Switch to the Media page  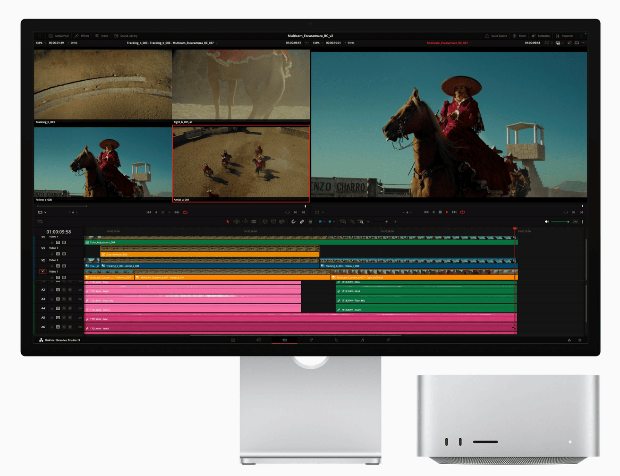coord(233,340)
